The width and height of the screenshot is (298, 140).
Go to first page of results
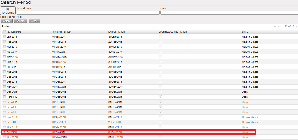point(275,27)
